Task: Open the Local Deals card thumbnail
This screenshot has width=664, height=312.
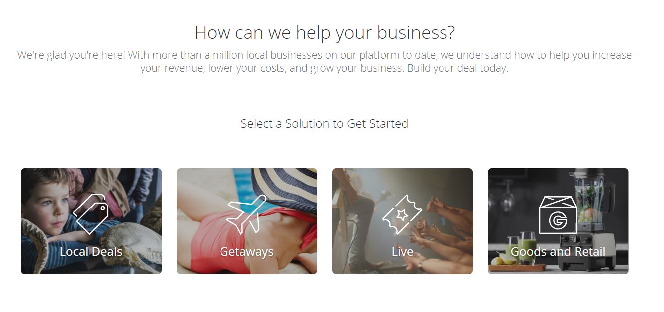Action: 91,221
